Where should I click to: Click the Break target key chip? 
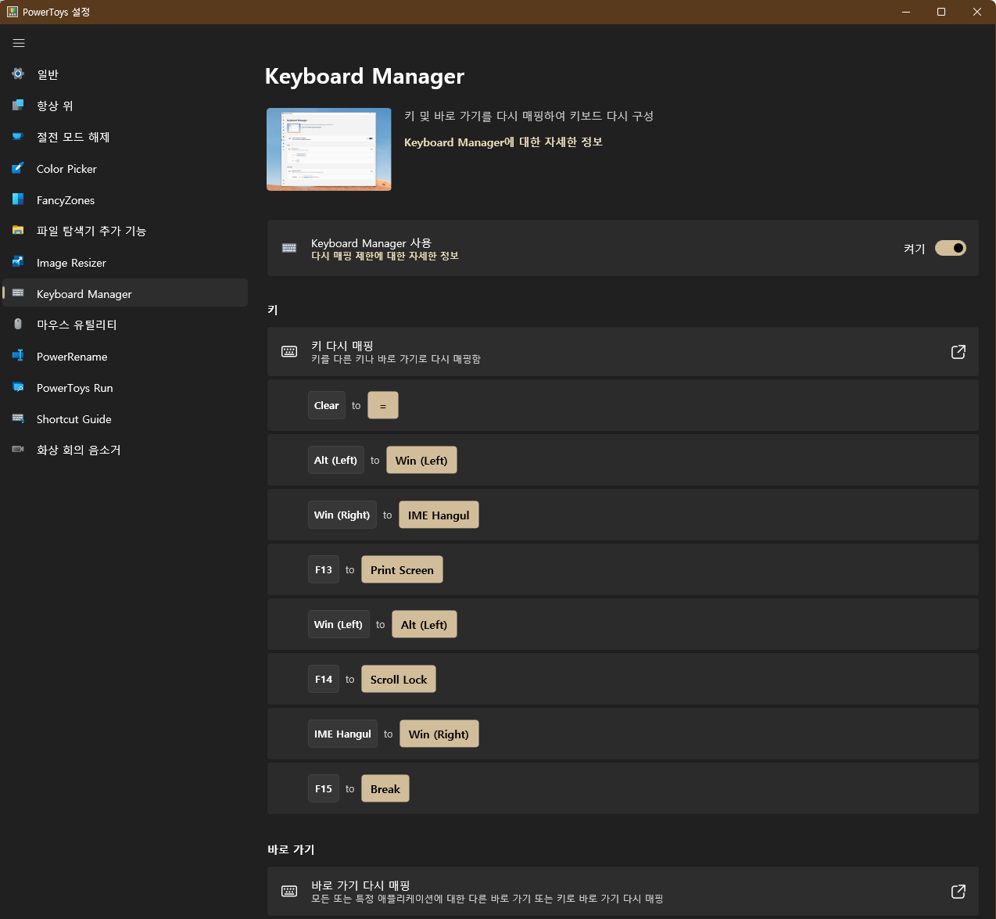385,788
